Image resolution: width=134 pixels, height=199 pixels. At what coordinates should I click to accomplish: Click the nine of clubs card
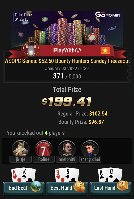[x=72, y=175]
